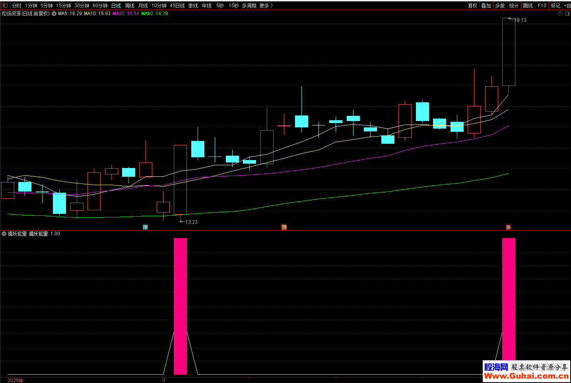Click the 预 marker below the candles

(284, 227)
